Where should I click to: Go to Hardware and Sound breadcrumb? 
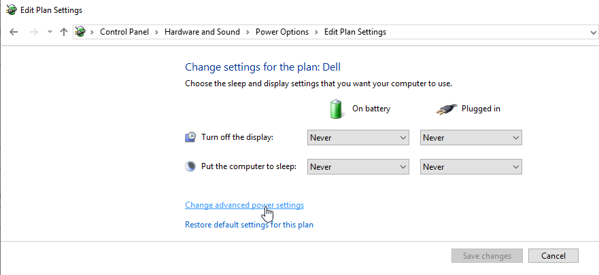[203, 32]
